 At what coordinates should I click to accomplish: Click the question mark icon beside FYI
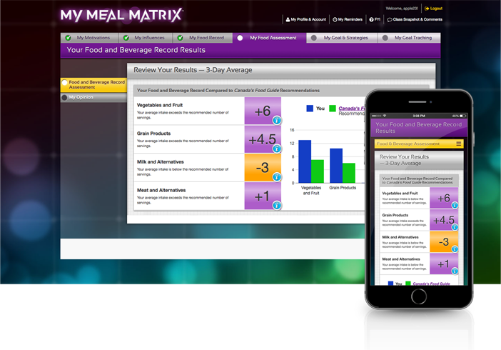click(x=371, y=19)
